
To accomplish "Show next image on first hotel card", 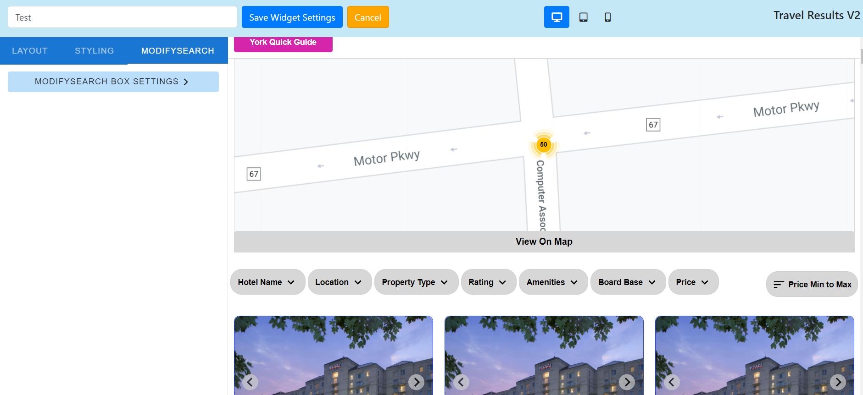I will (x=416, y=382).
